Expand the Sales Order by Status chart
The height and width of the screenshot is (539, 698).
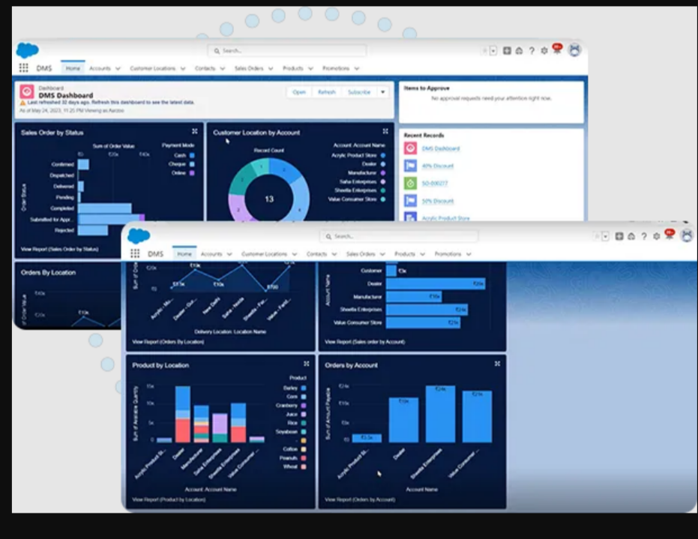click(x=195, y=131)
